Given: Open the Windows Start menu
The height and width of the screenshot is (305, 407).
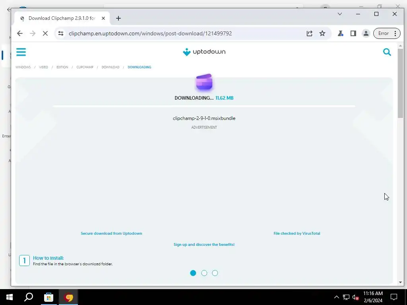Looking at the screenshot, I should [x=10, y=297].
